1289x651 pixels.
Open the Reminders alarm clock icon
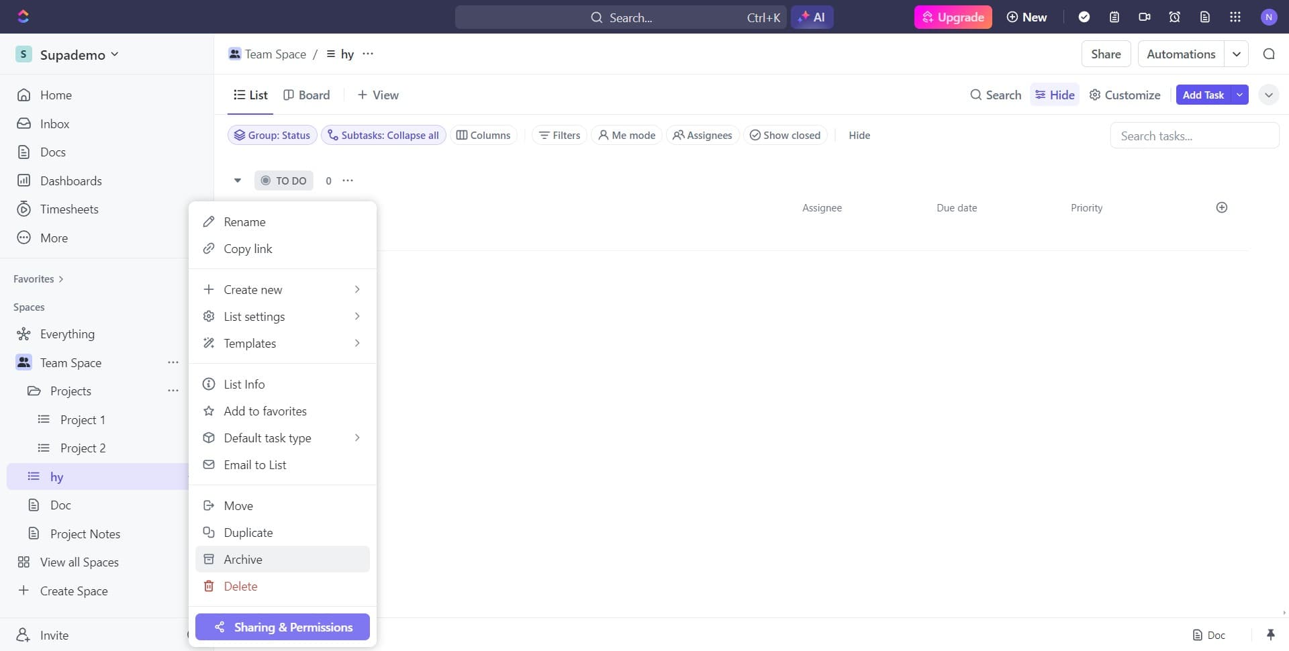tap(1174, 17)
